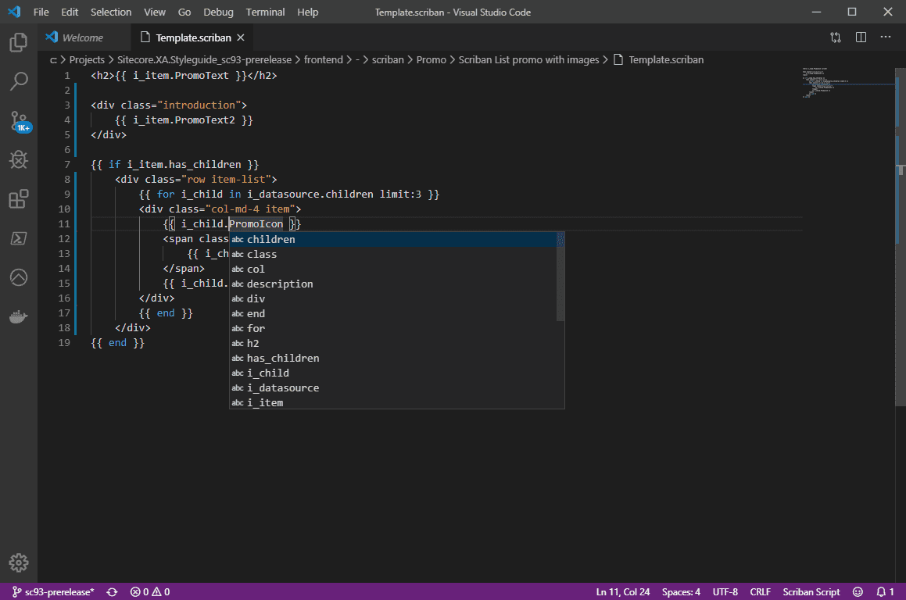Viewport: 906px width, 600px height.
Task: Open the Debug menu
Action: 218,12
